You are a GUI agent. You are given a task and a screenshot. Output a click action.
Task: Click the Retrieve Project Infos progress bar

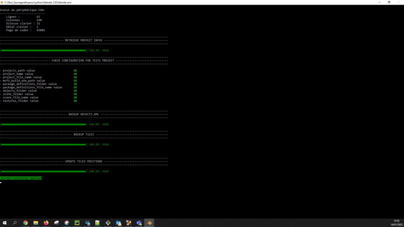click(x=43, y=50)
